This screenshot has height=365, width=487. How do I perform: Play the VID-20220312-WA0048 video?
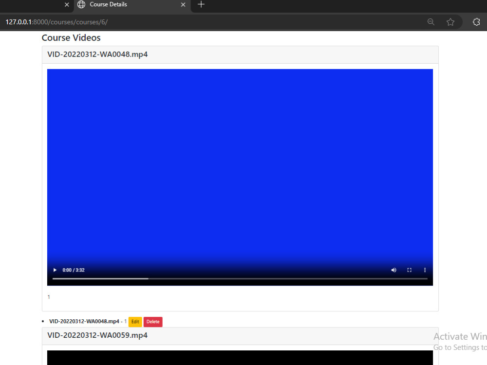pyautogui.click(x=55, y=270)
